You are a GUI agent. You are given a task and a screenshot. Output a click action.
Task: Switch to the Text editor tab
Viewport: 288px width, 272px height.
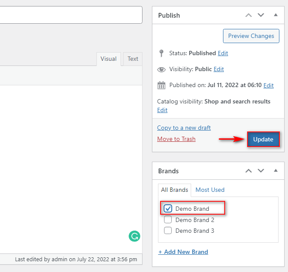click(133, 59)
